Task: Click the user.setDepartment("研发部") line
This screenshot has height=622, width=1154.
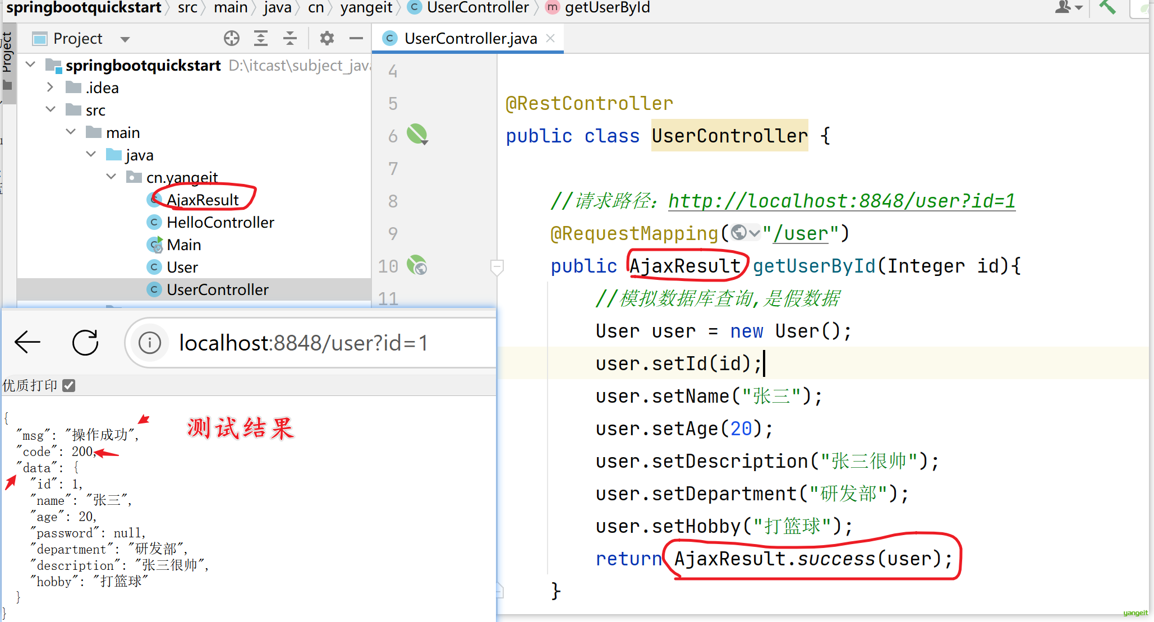Action: (752, 494)
